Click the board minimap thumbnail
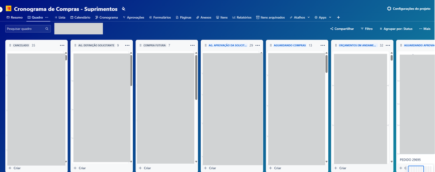This screenshot has height=172, width=435. [x=420, y=169]
